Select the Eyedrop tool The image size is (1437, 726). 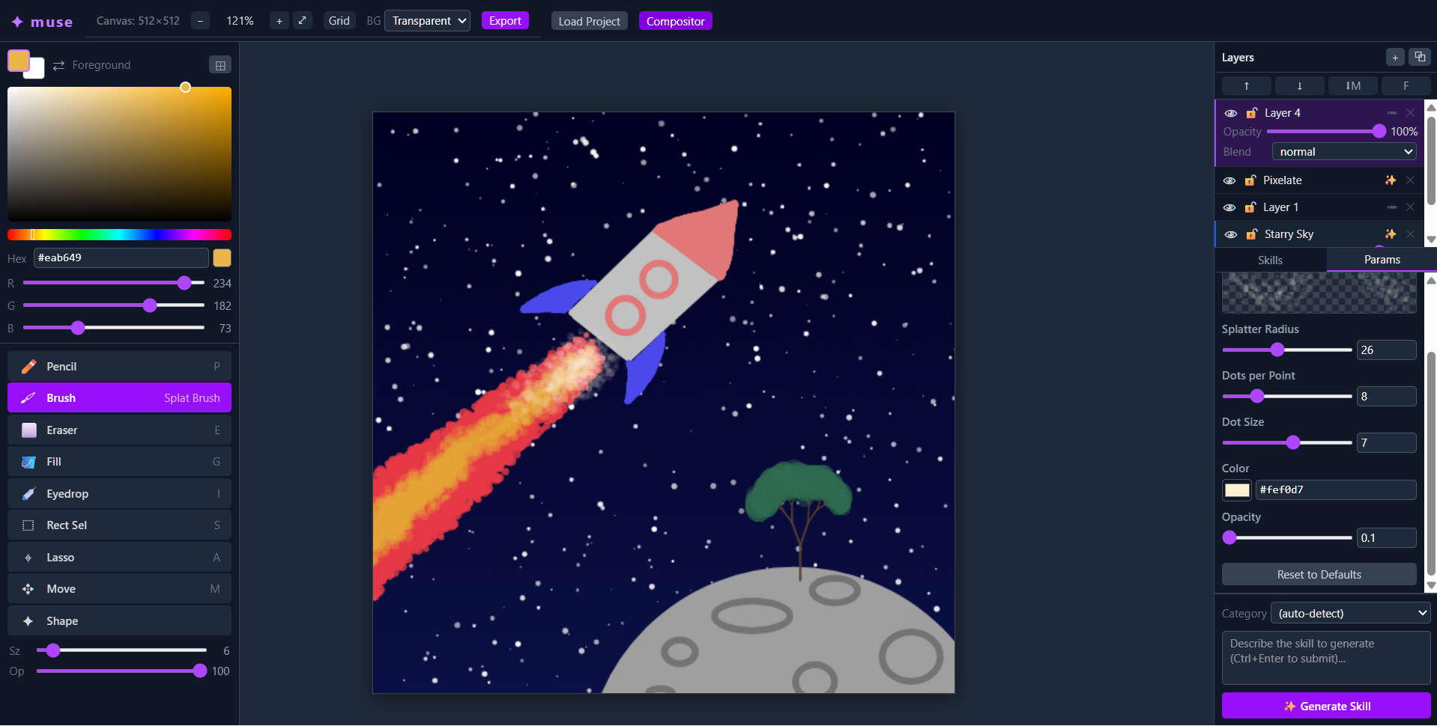click(119, 494)
